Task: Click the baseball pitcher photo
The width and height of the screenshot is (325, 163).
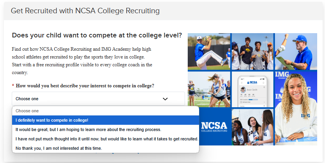Action: (x=209, y=51)
